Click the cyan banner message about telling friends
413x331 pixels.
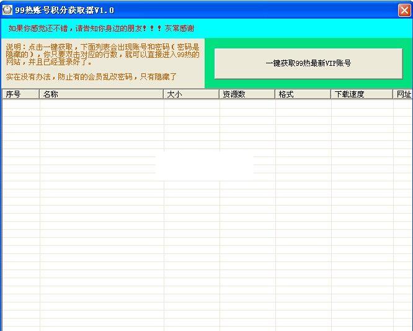[x=101, y=28]
